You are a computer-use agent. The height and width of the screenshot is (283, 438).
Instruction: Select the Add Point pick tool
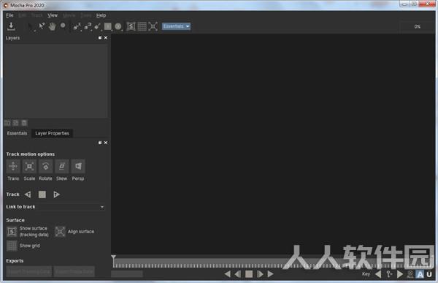(x=42, y=26)
